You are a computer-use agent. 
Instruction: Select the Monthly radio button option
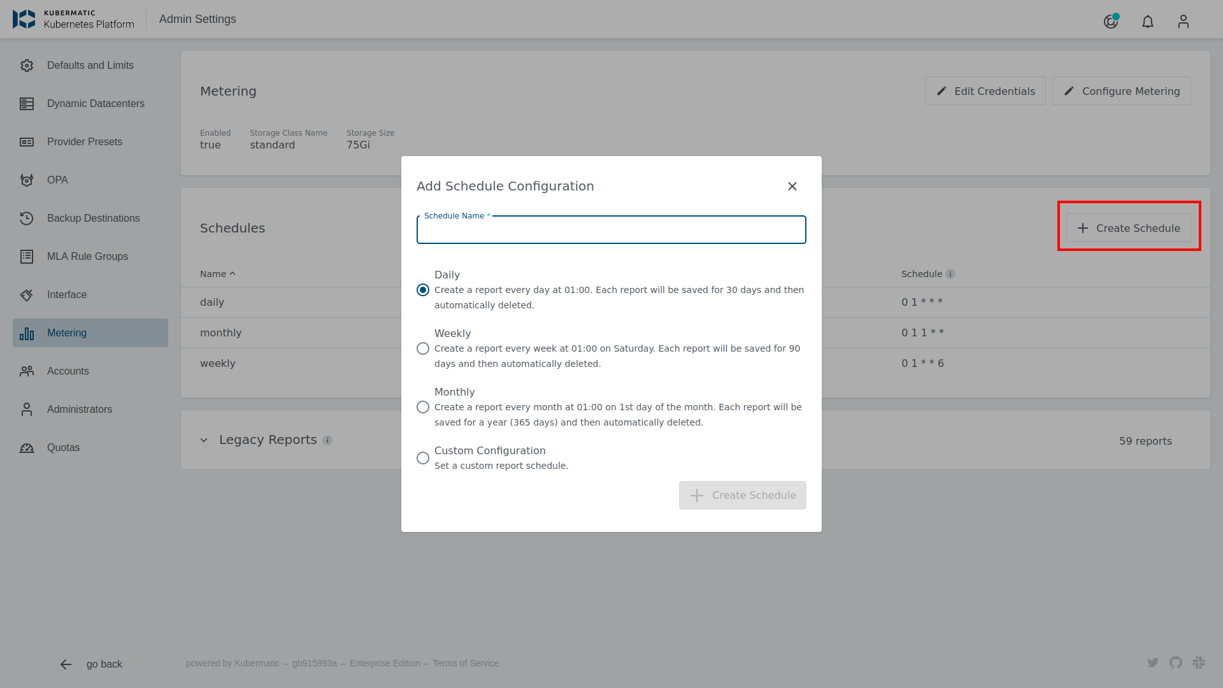click(x=424, y=406)
